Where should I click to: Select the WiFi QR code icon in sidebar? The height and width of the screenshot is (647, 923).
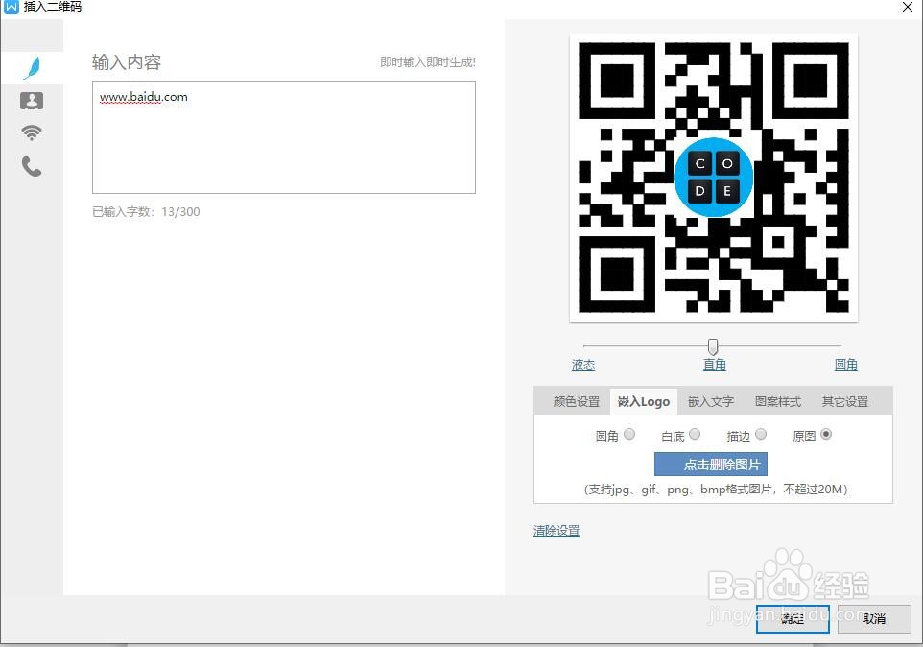pos(32,132)
